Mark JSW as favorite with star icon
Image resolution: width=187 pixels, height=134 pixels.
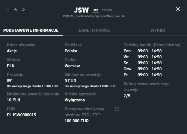(x=23, y=10)
